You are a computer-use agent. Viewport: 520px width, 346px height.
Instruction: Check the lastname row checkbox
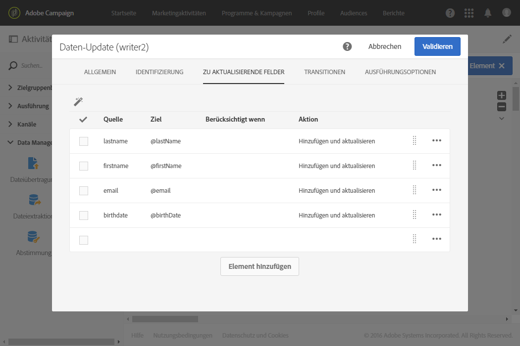point(84,141)
